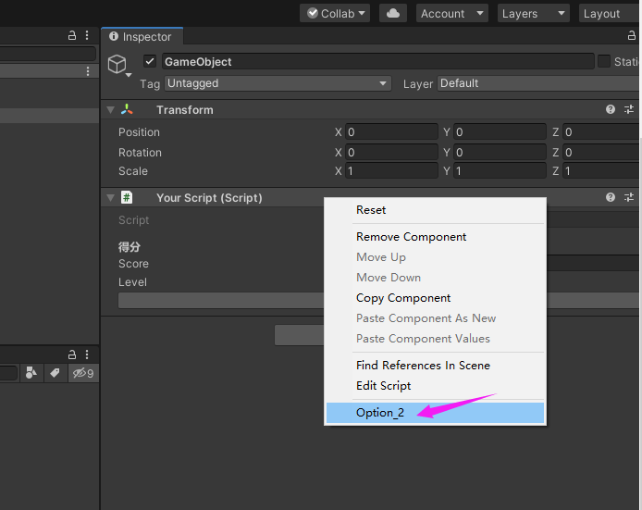Click Position X value field
The width and height of the screenshot is (642, 510).
[391, 132]
